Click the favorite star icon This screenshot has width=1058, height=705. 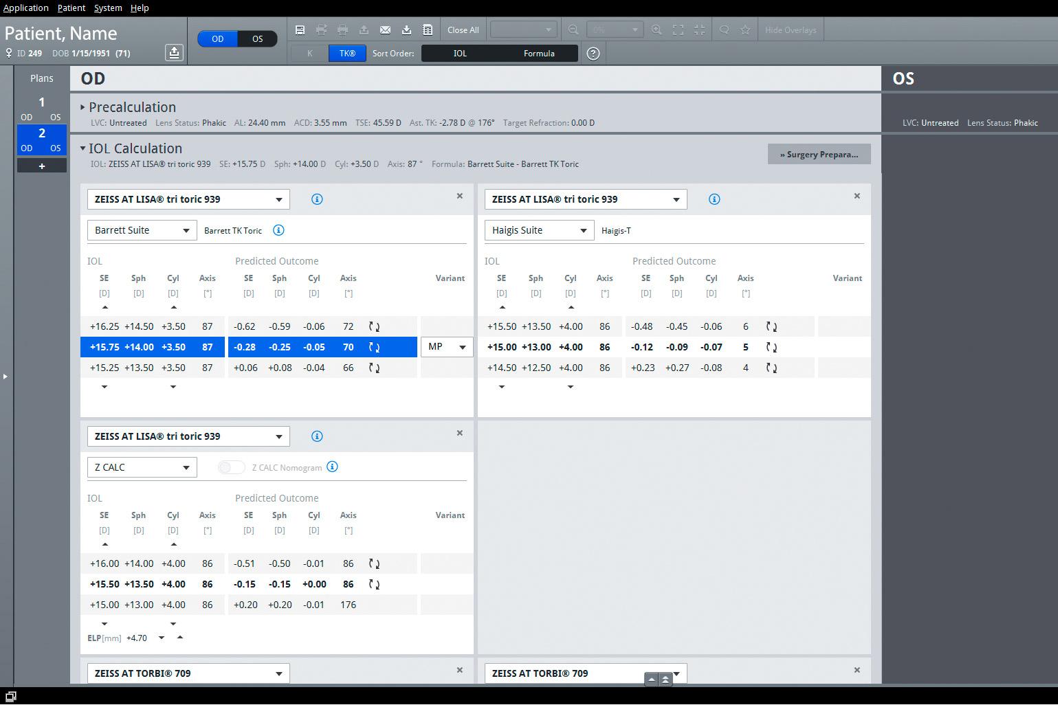[x=745, y=30]
